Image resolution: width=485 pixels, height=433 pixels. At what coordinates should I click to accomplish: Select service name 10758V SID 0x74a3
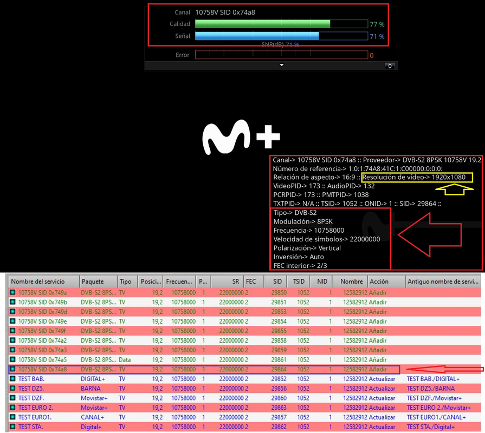pyautogui.click(x=42, y=350)
